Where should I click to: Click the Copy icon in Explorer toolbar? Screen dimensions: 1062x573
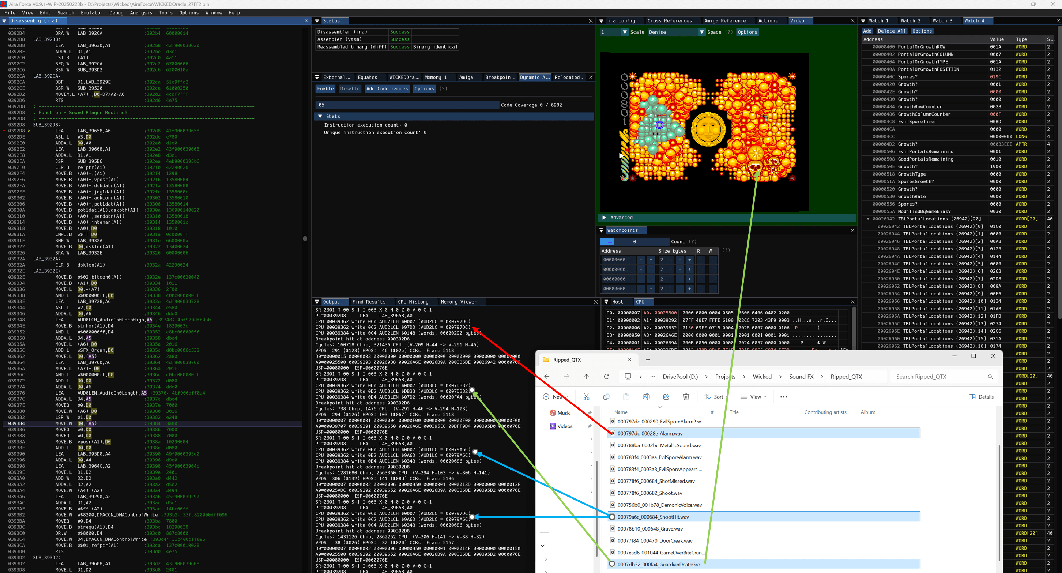click(x=606, y=396)
